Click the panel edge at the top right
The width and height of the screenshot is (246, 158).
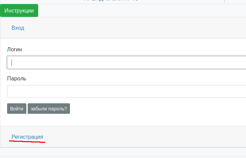235,2
